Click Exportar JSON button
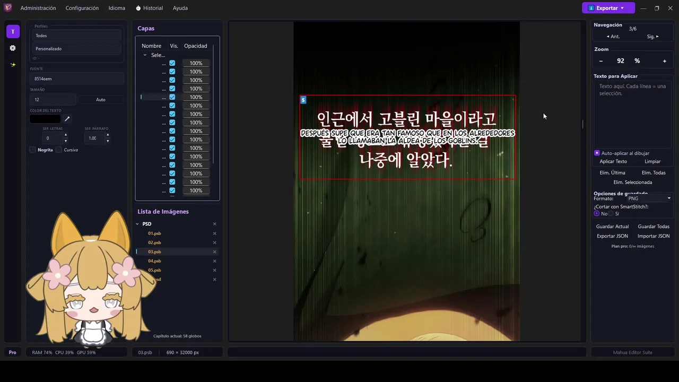The width and height of the screenshot is (679, 382). pos(612,236)
